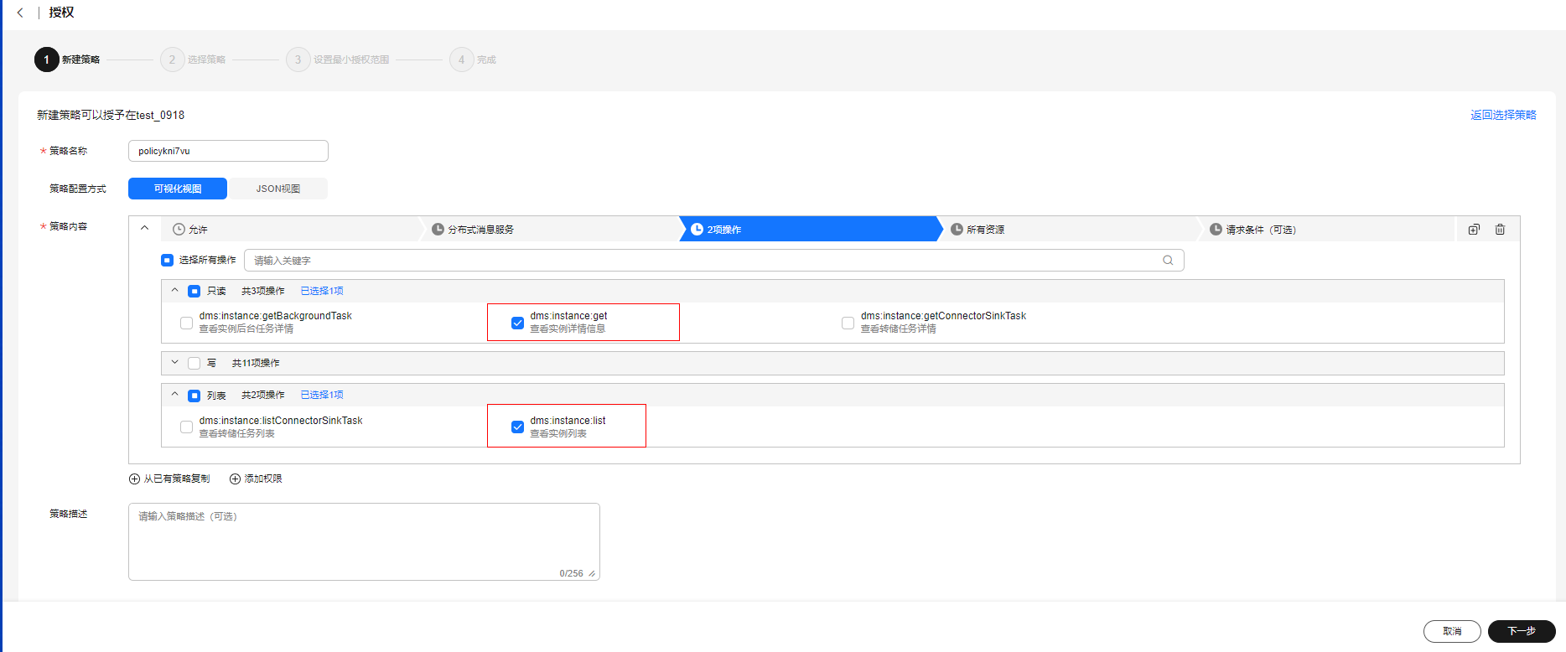1566x652 pixels.
Task: Click the text 查看实例列表
Action: click(x=558, y=434)
